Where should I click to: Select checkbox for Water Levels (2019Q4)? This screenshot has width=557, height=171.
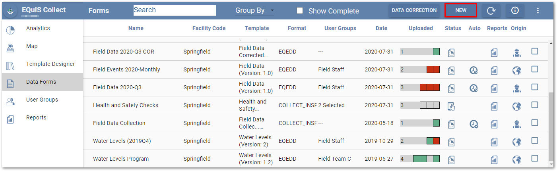click(535, 140)
